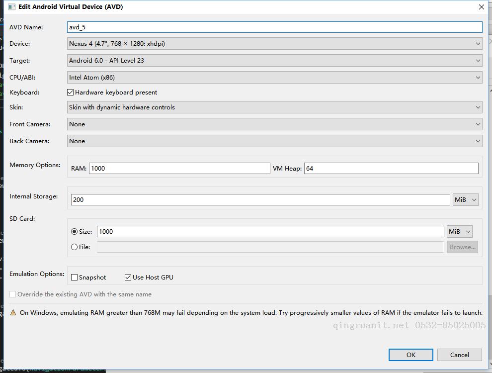Select the SD Card Size radio button
The width and height of the screenshot is (492, 373).
(x=75, y=232)
